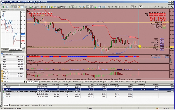
Task: Switch to bar chart display
Action: pos(69,7)
